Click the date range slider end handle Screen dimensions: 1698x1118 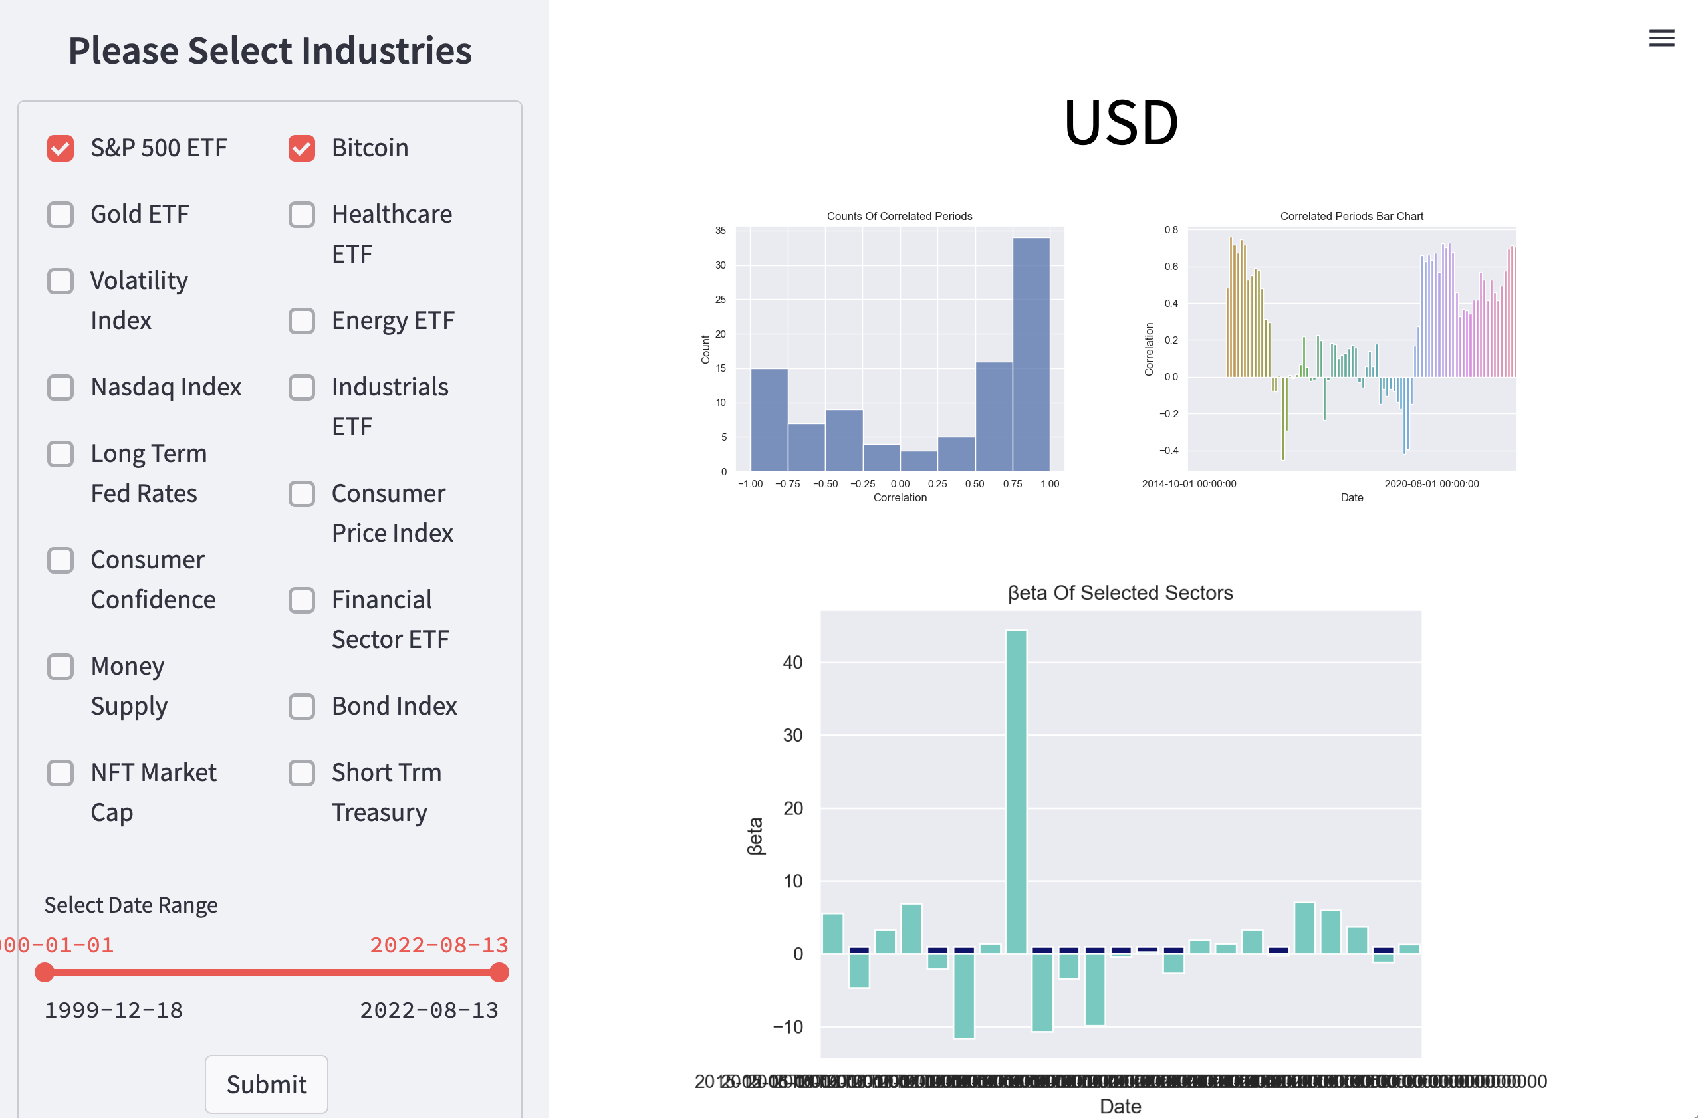coord(499,972)
